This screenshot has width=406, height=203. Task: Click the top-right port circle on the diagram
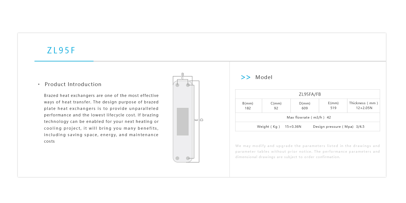tap(188, 85)
